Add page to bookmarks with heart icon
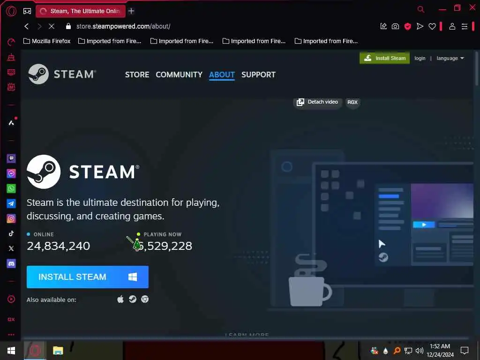The width and height of the screenshot is (480, 360). 432,26
